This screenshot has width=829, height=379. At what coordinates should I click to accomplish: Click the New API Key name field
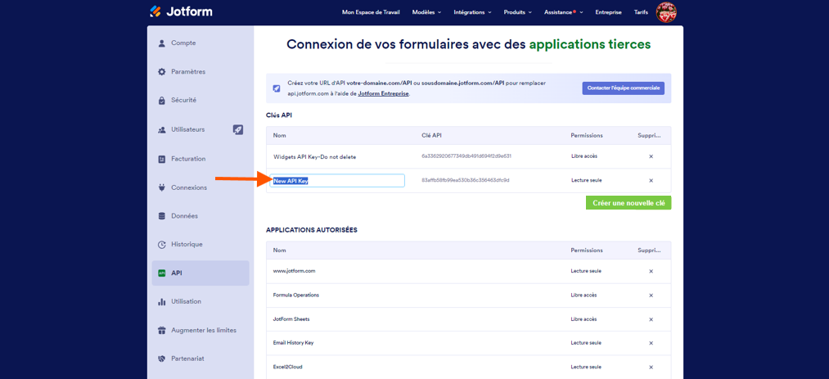coord(337,181)
